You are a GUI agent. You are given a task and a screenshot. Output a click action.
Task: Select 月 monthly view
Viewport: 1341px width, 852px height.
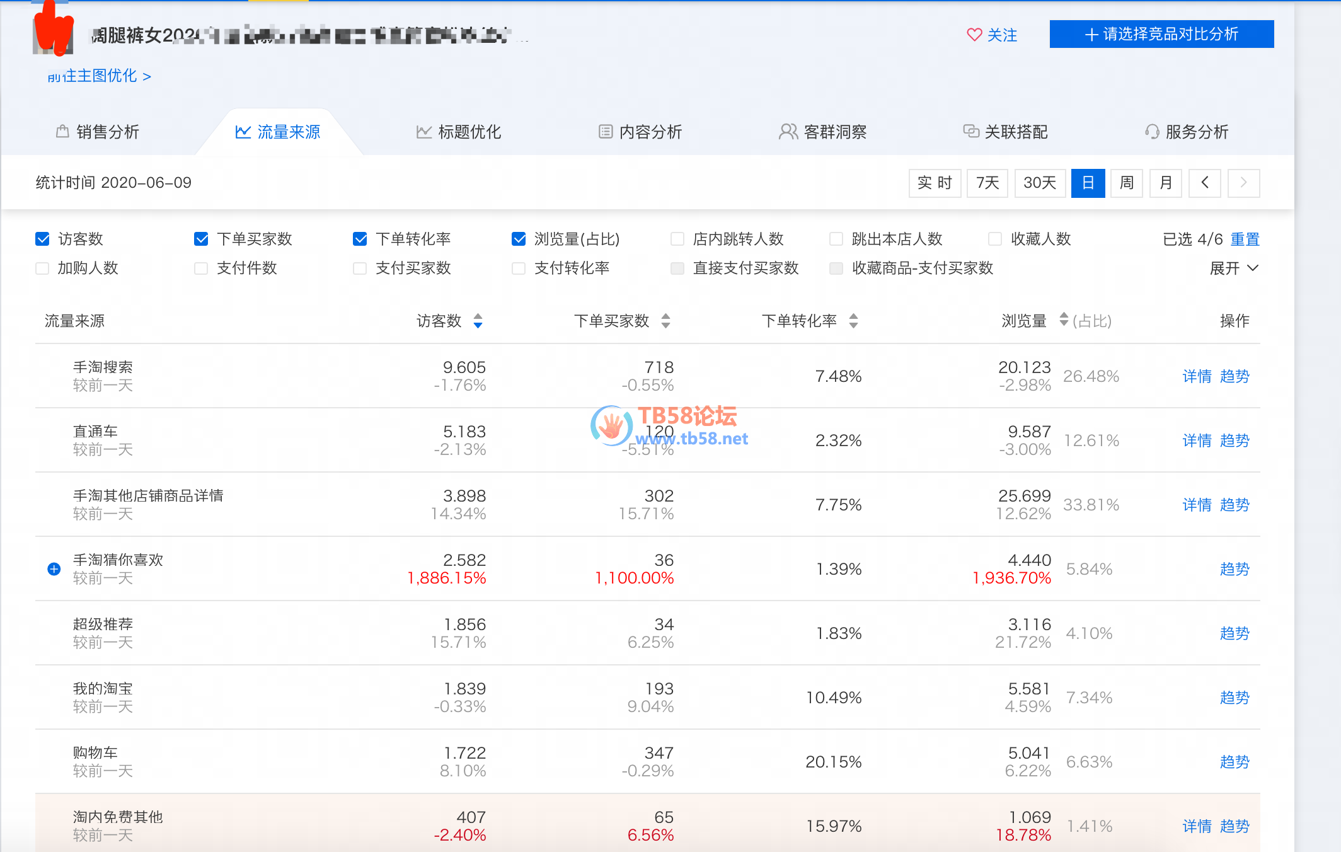[x=1166, y=183]
